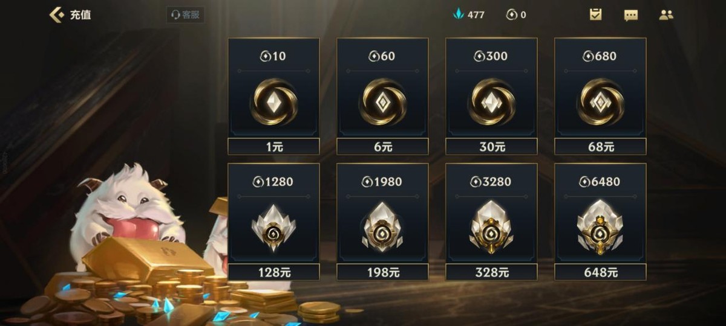Select the 1980 coins crystal pack
Image resolution: width=726 pixels, height=326 pixels.
(x=382, y=227)
